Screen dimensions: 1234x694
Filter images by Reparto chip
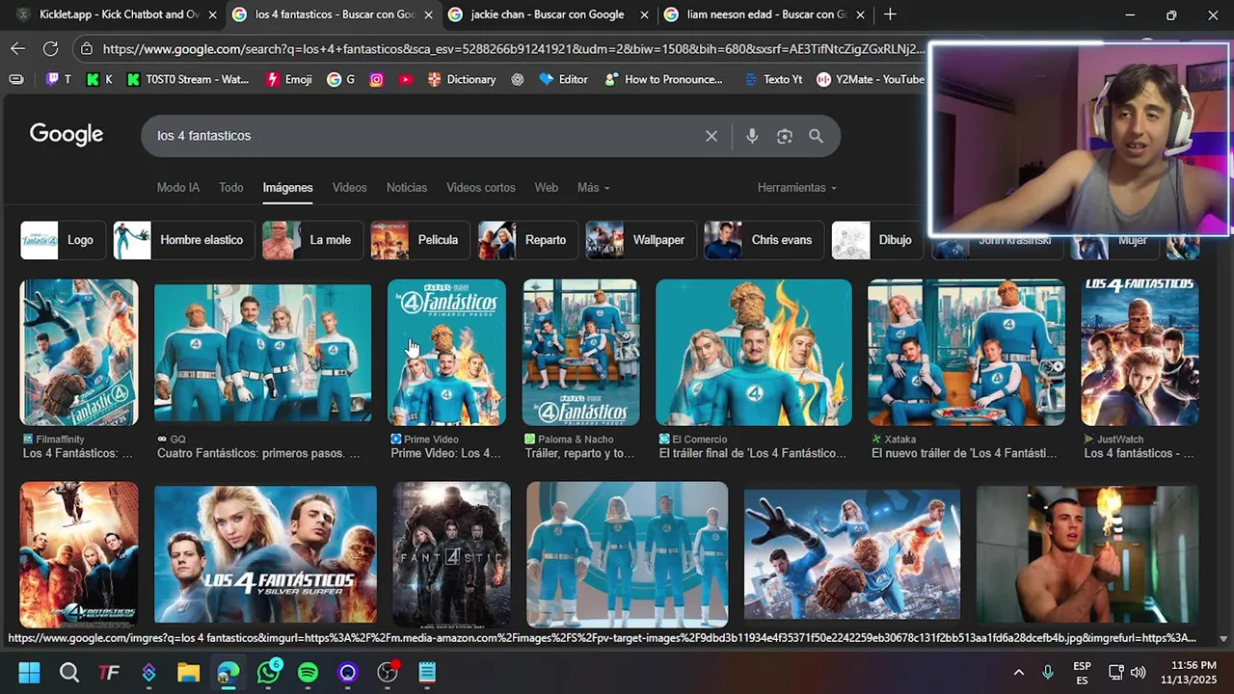(x=528, y=240)
